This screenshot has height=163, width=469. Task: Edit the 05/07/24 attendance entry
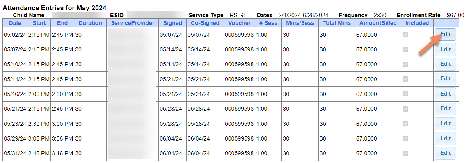pos(445,49)
